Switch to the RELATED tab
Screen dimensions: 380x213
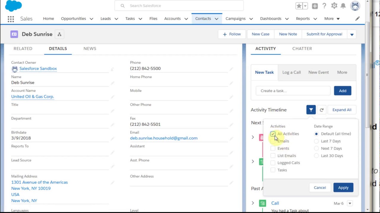tap(23, 49)
